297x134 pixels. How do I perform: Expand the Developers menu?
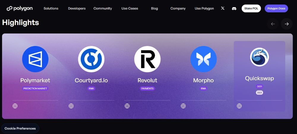click(77, 8)
